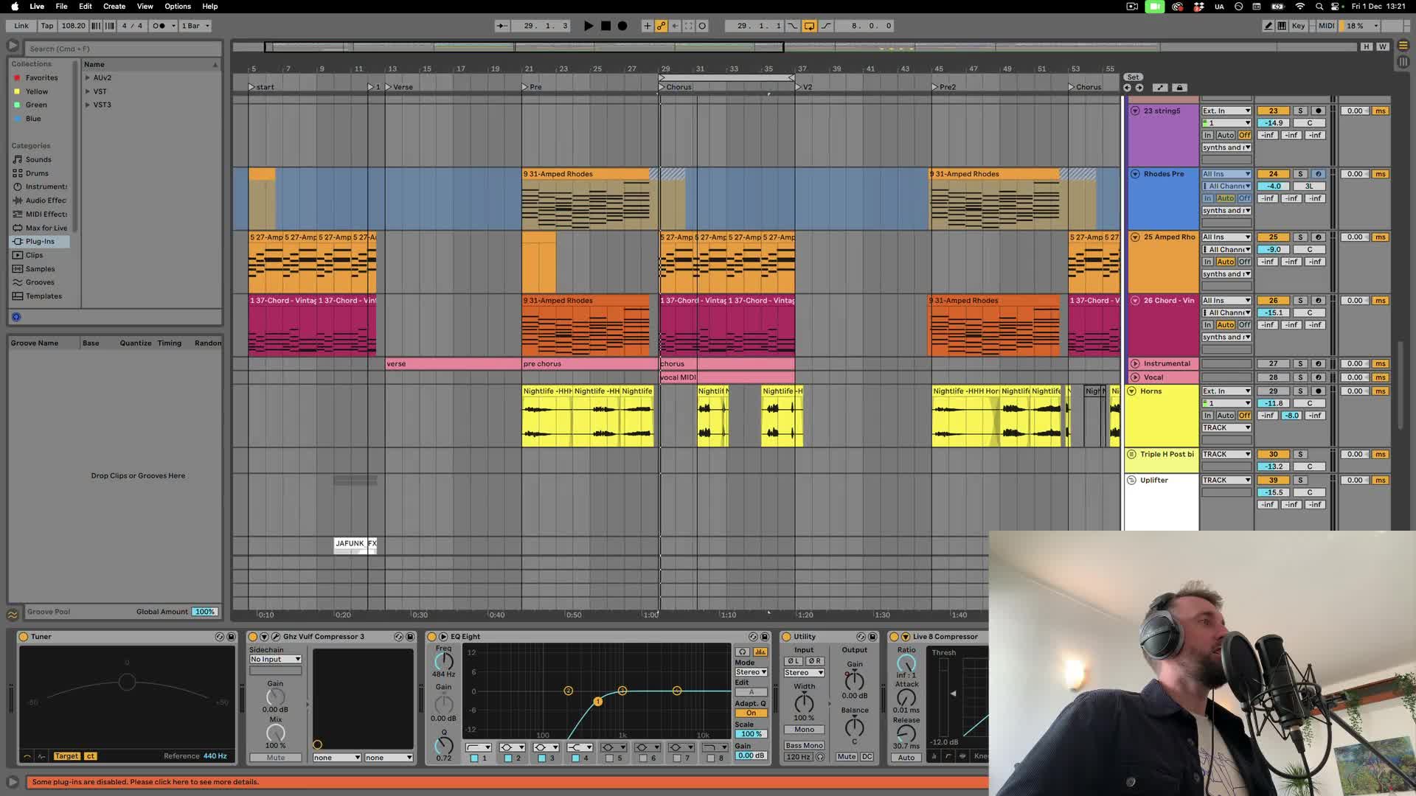Toggle Mono button in Utility
The height and width of the screenshot is (796, 1416).
pyautogui.click(x=804, y=730)
